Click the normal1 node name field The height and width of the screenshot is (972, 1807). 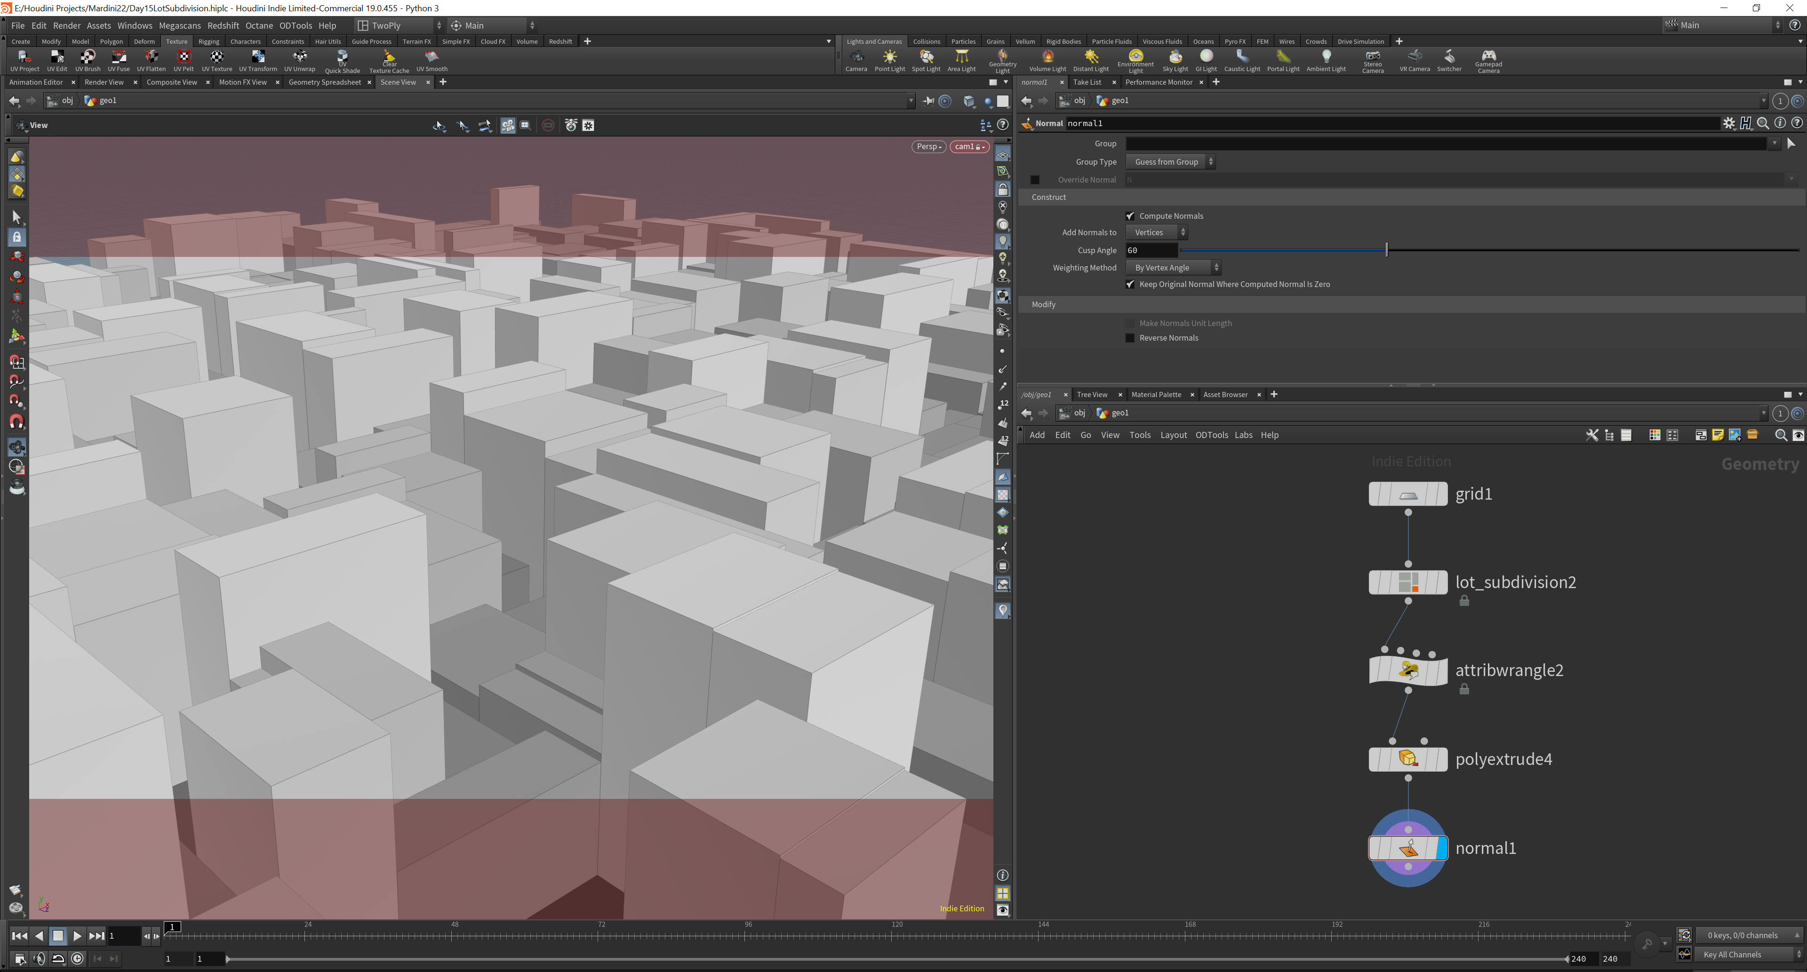(x=1392, y=123)
